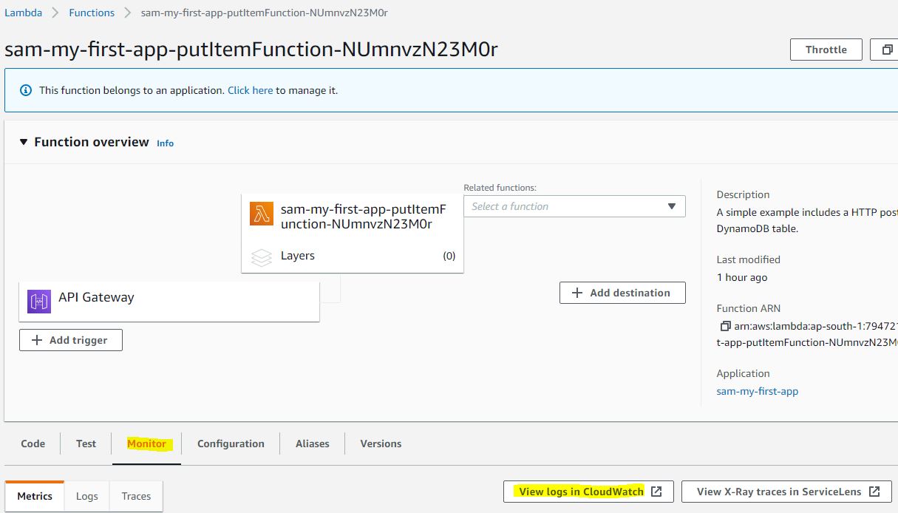This screenshot has height=513, width=898.
Task: Click the Add trigger button
Action: [71, 340]
